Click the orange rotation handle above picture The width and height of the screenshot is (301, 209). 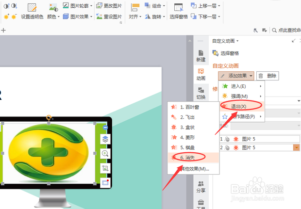click(49, 117)
